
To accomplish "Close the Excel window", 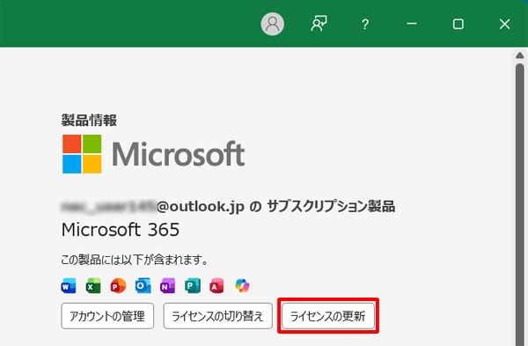I will pyautogui.click(x=504, y=24).
